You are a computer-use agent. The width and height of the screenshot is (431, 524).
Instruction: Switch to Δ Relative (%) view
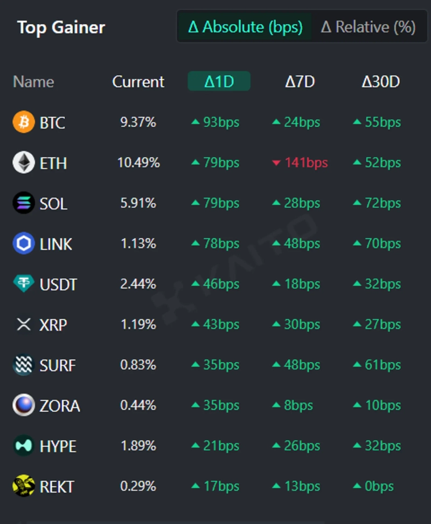click(368, 27)
